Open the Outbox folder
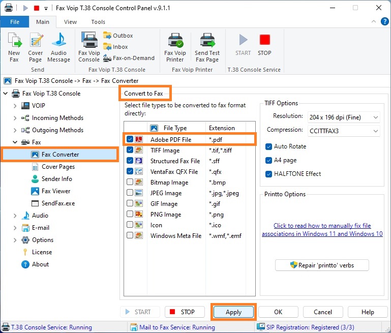 click(118, 36)
